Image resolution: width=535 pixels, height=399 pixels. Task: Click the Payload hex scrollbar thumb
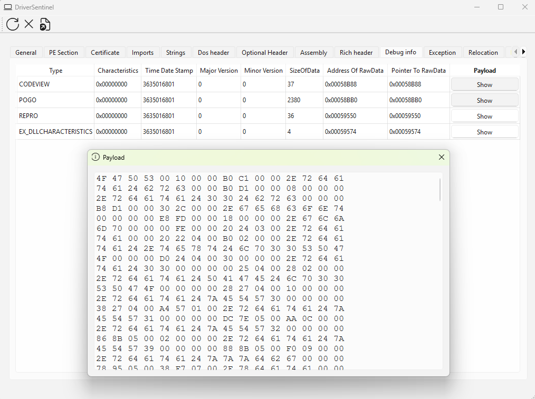pyautogui.click(x=440, y=190)
